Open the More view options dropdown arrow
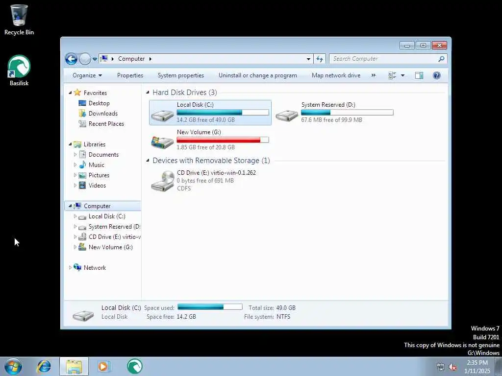The image size is (502, 376). tap(403, 75)
